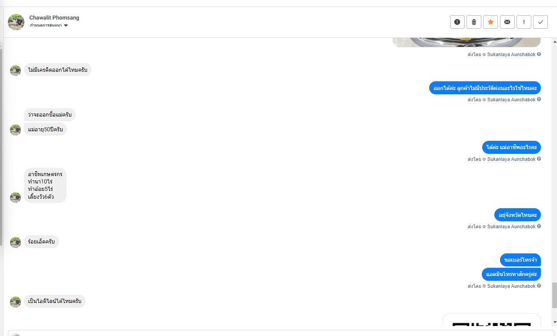Screen dimensions: 557x336
Task: Click the message reply input field
Action: 278,333
